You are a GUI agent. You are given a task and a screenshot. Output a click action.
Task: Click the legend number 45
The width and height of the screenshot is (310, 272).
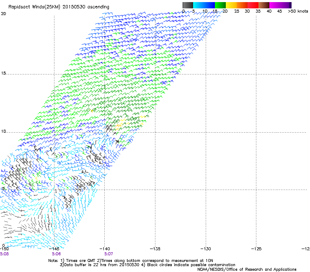point(279,11)
